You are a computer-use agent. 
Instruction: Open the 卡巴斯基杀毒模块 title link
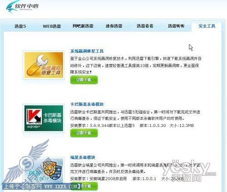tap(87, 104)
